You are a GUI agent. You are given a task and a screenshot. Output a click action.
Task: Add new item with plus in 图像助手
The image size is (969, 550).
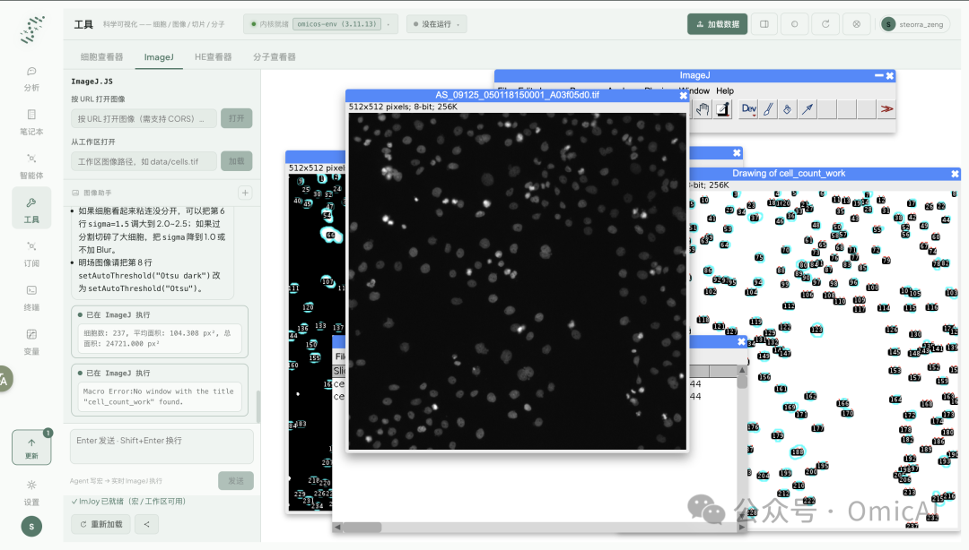pyautogui.click(x=245, y=193)
